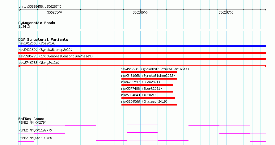Click the right arrow of the ruler
This screenshot has height=145, width=275.
265,10
